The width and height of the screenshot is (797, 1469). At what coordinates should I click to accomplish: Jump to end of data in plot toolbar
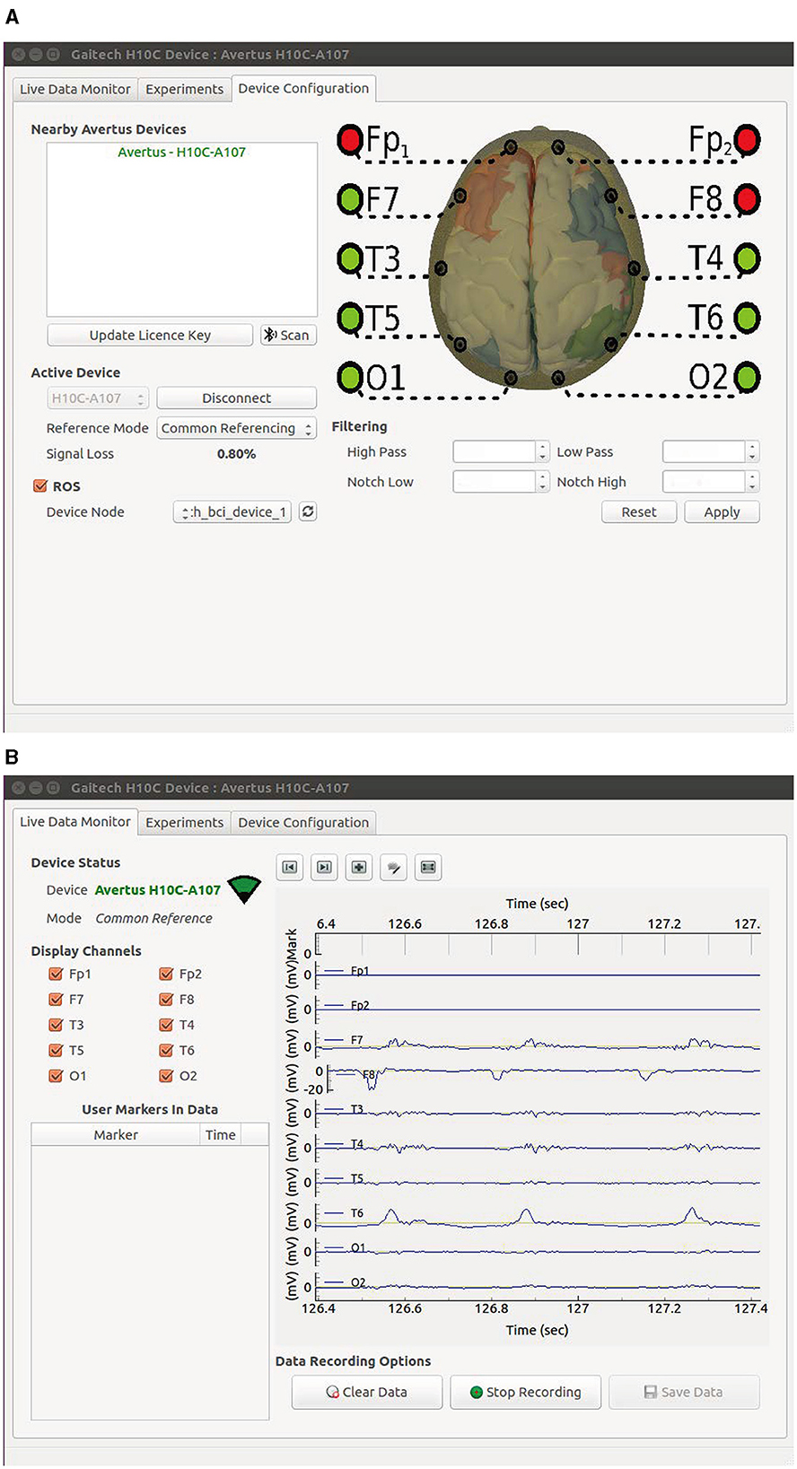pos(324,867)
